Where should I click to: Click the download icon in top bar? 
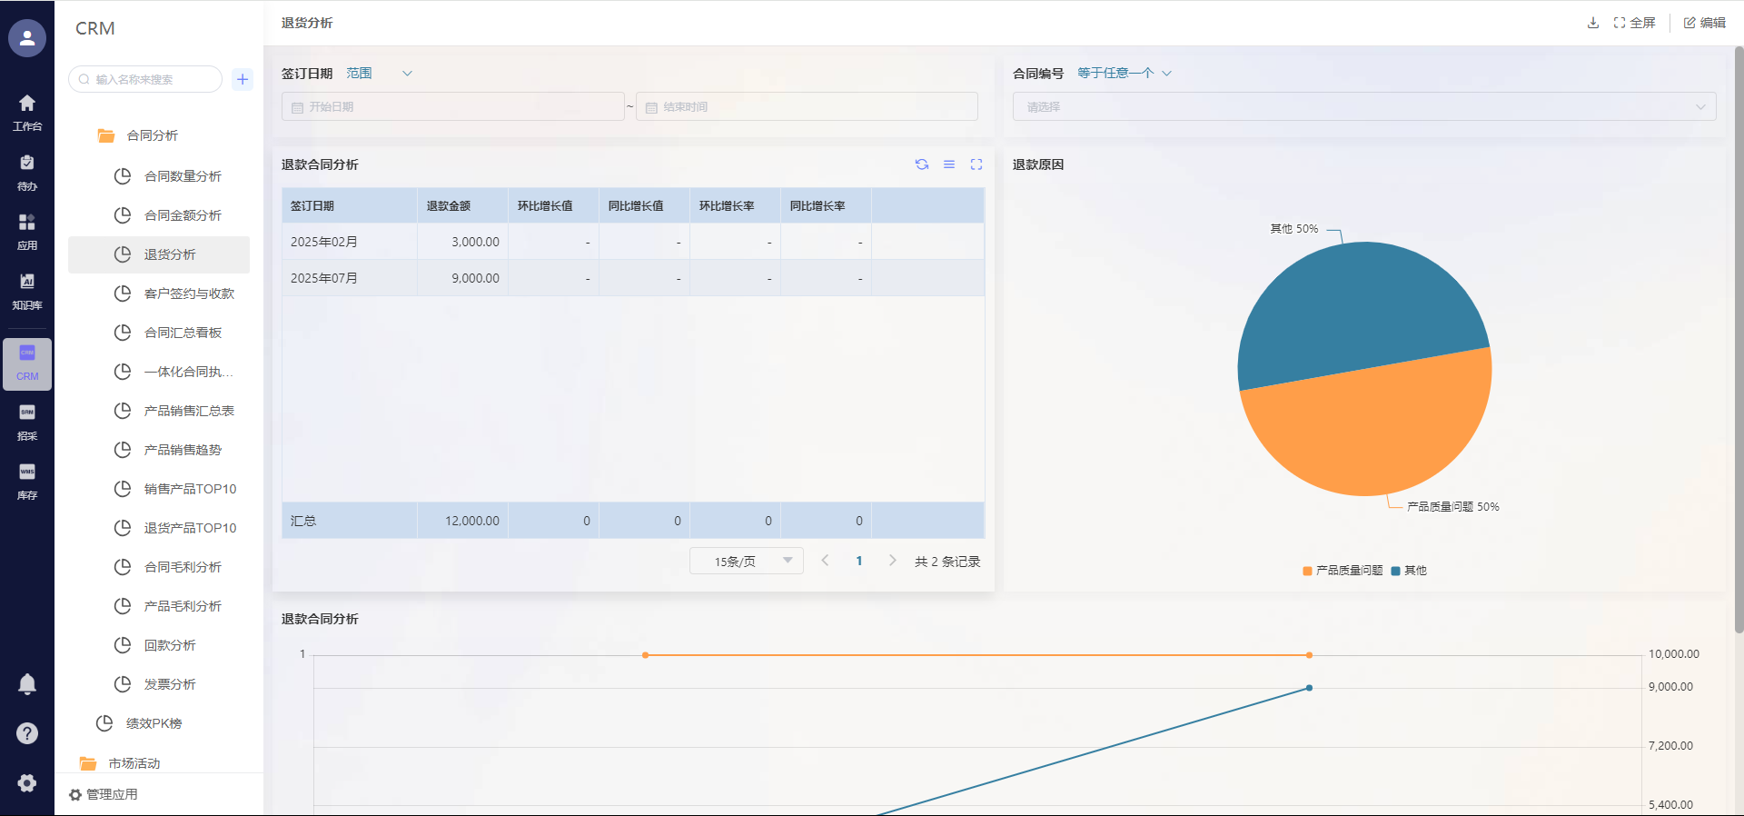[1592, 23]
